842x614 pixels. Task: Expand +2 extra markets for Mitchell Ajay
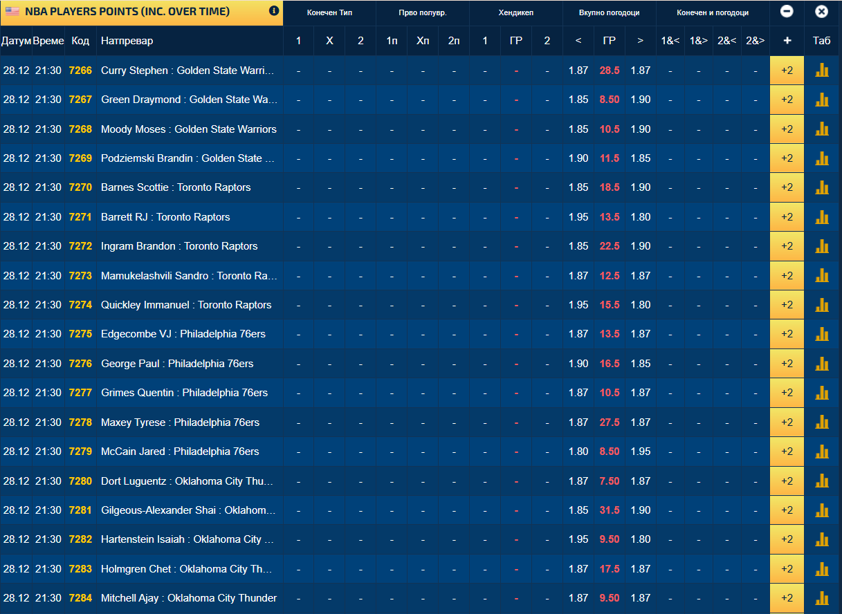click(x=787, y=597)
